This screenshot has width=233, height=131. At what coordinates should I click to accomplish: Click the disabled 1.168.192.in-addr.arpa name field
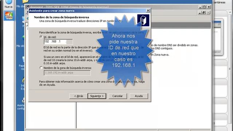click(x=67, y=73)
